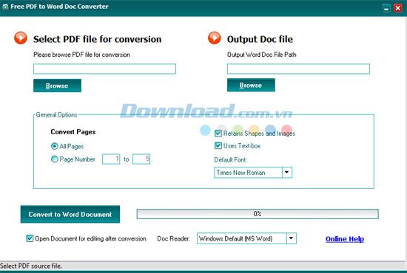Browse for the output Word Doc path
This screenshot has width=407, height=273.
251,85
